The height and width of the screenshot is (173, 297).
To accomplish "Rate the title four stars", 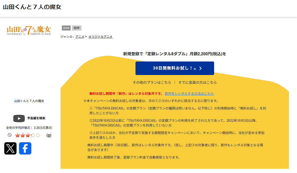I will (33, 135).
